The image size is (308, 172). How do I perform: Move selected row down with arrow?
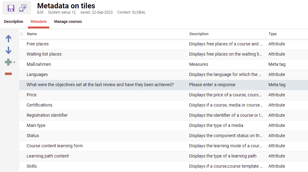8,50
